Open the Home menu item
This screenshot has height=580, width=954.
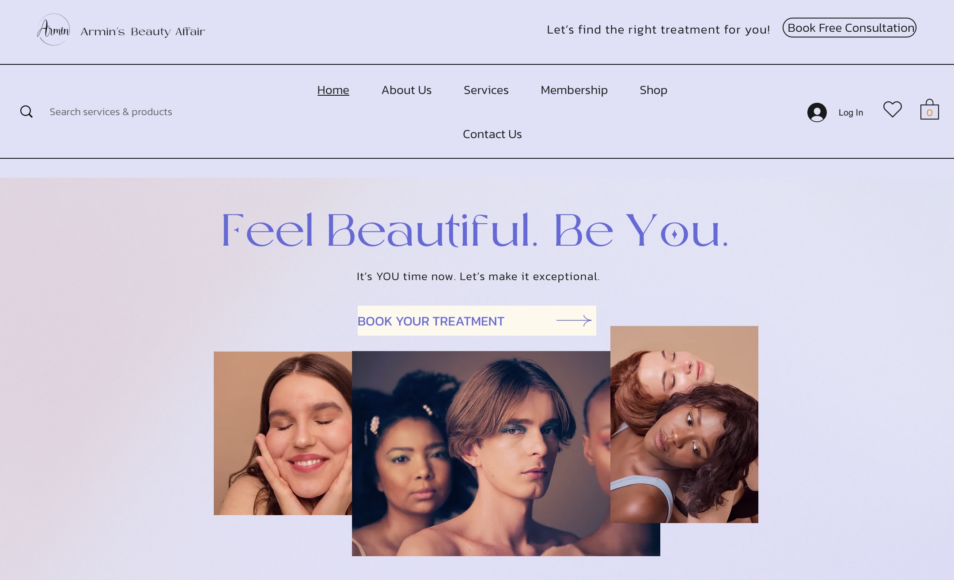pyautogui.click(x=333, y=90)
